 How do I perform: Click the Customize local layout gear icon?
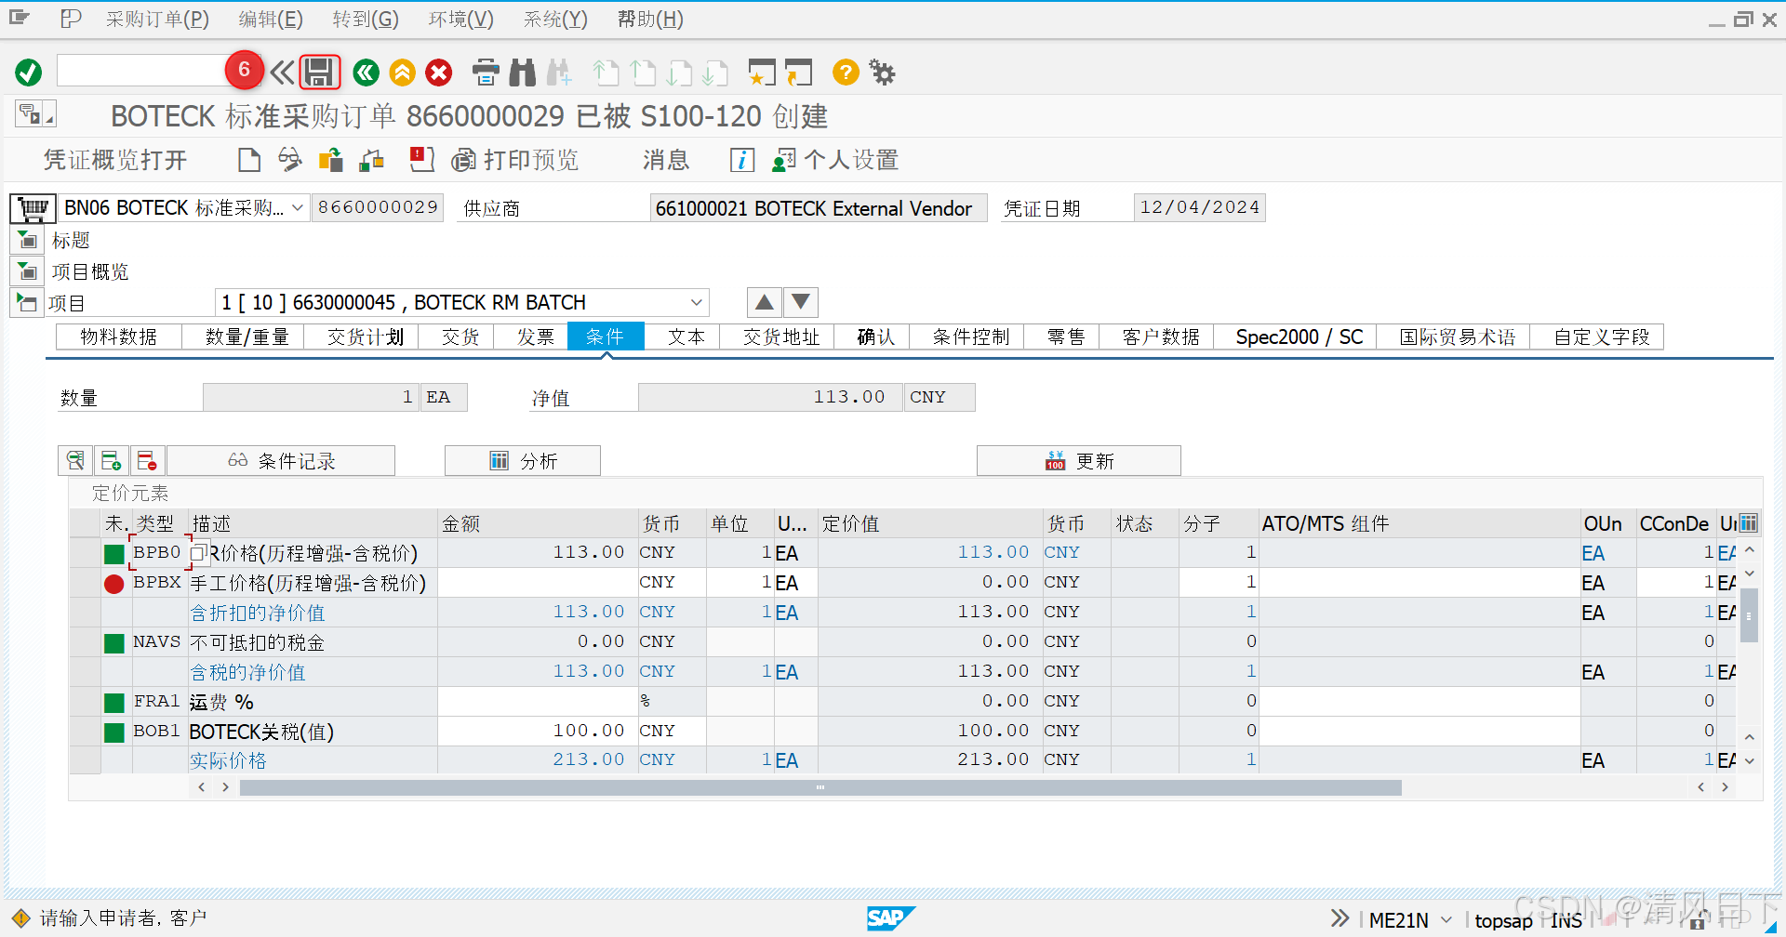[882, 73]
